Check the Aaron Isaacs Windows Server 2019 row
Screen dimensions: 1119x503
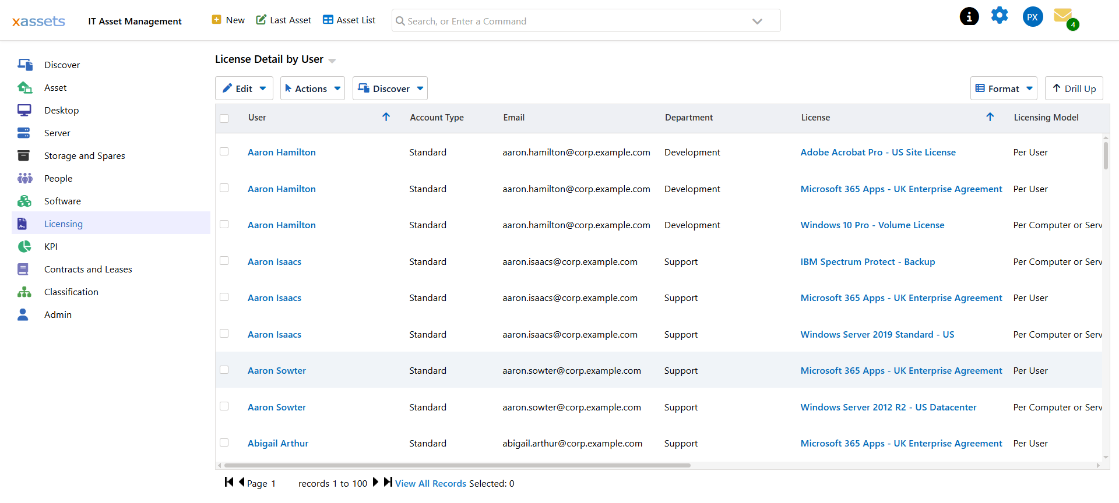[224, 333]
